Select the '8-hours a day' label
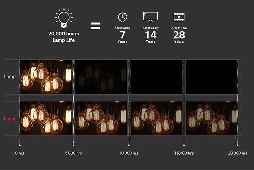Viewport: 254px width, 170px height. pos(122,28)
